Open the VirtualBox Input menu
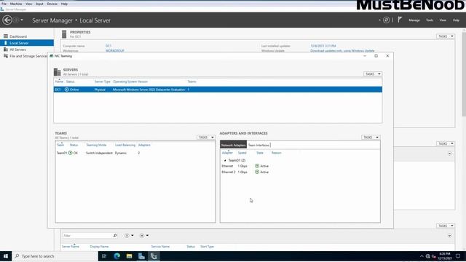The height and width of the screenshot is (262, 466). 39,4
